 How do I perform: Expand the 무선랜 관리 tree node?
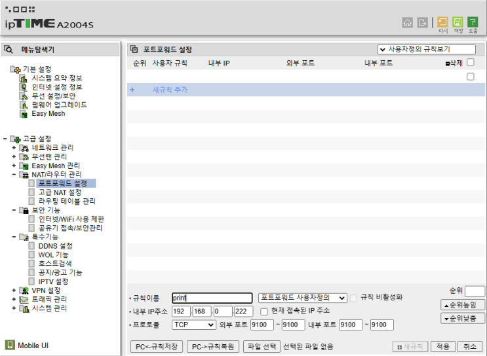tap(14, 156)
